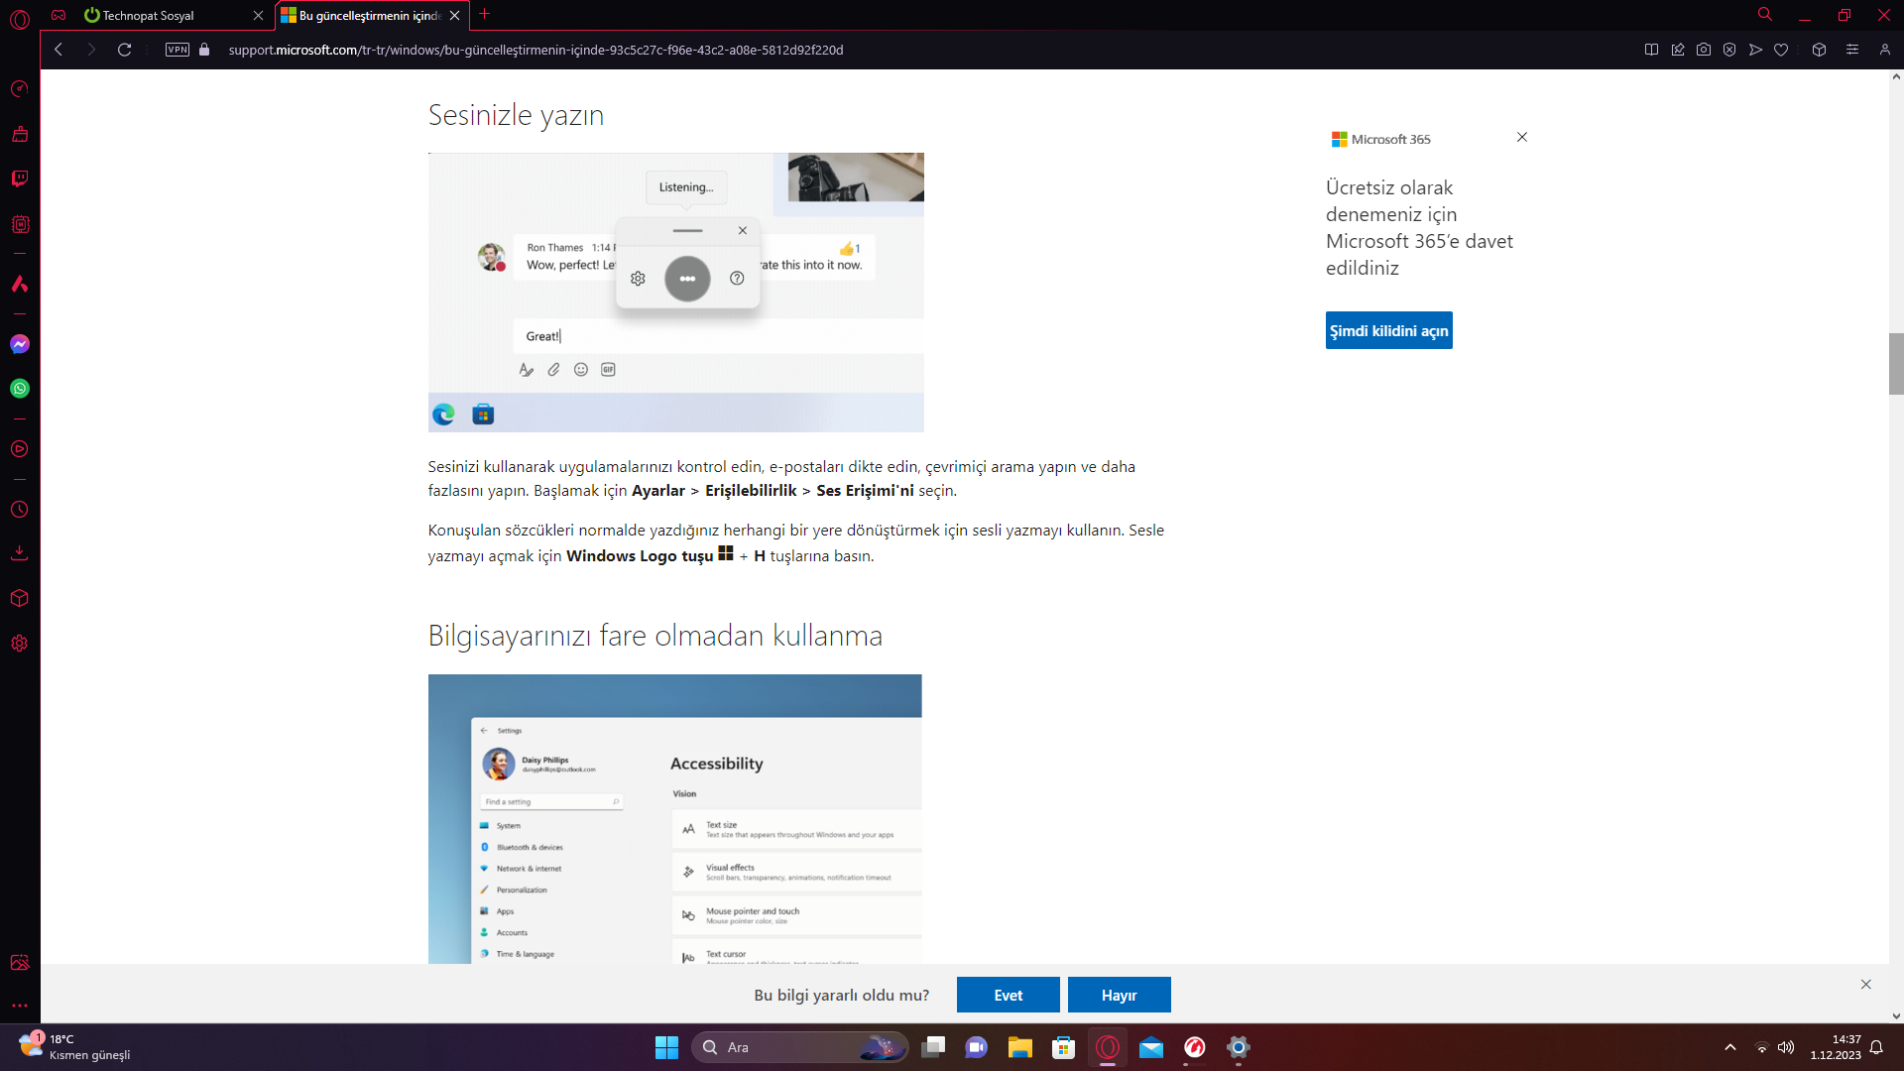Toggle the VPN badge in address bar
The width and height of the screenshot is (1904, 1071).
[178, 50]
